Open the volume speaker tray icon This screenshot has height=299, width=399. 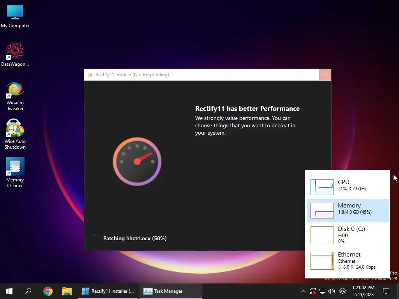(332, 291)
